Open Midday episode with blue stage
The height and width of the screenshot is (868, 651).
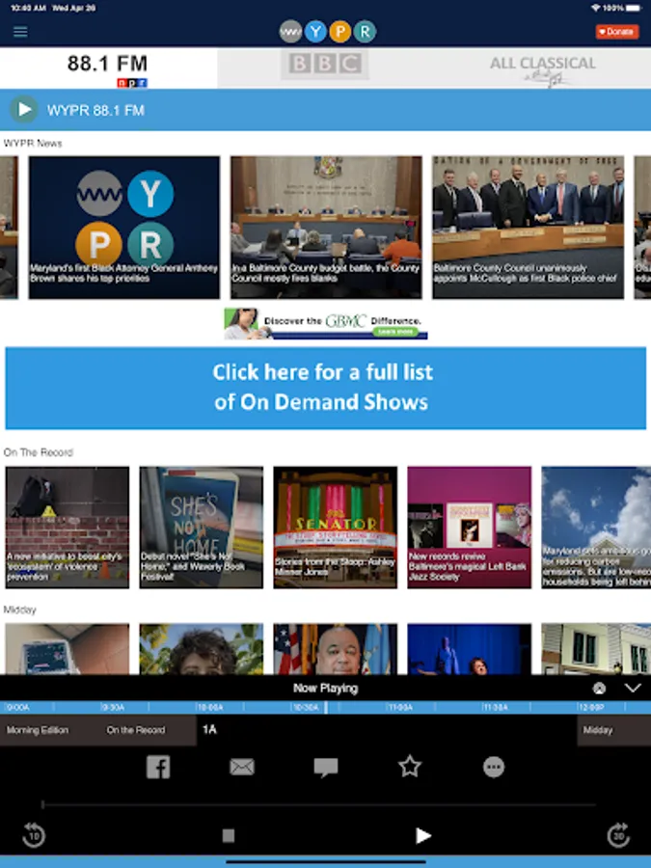[x=470, y=649]
